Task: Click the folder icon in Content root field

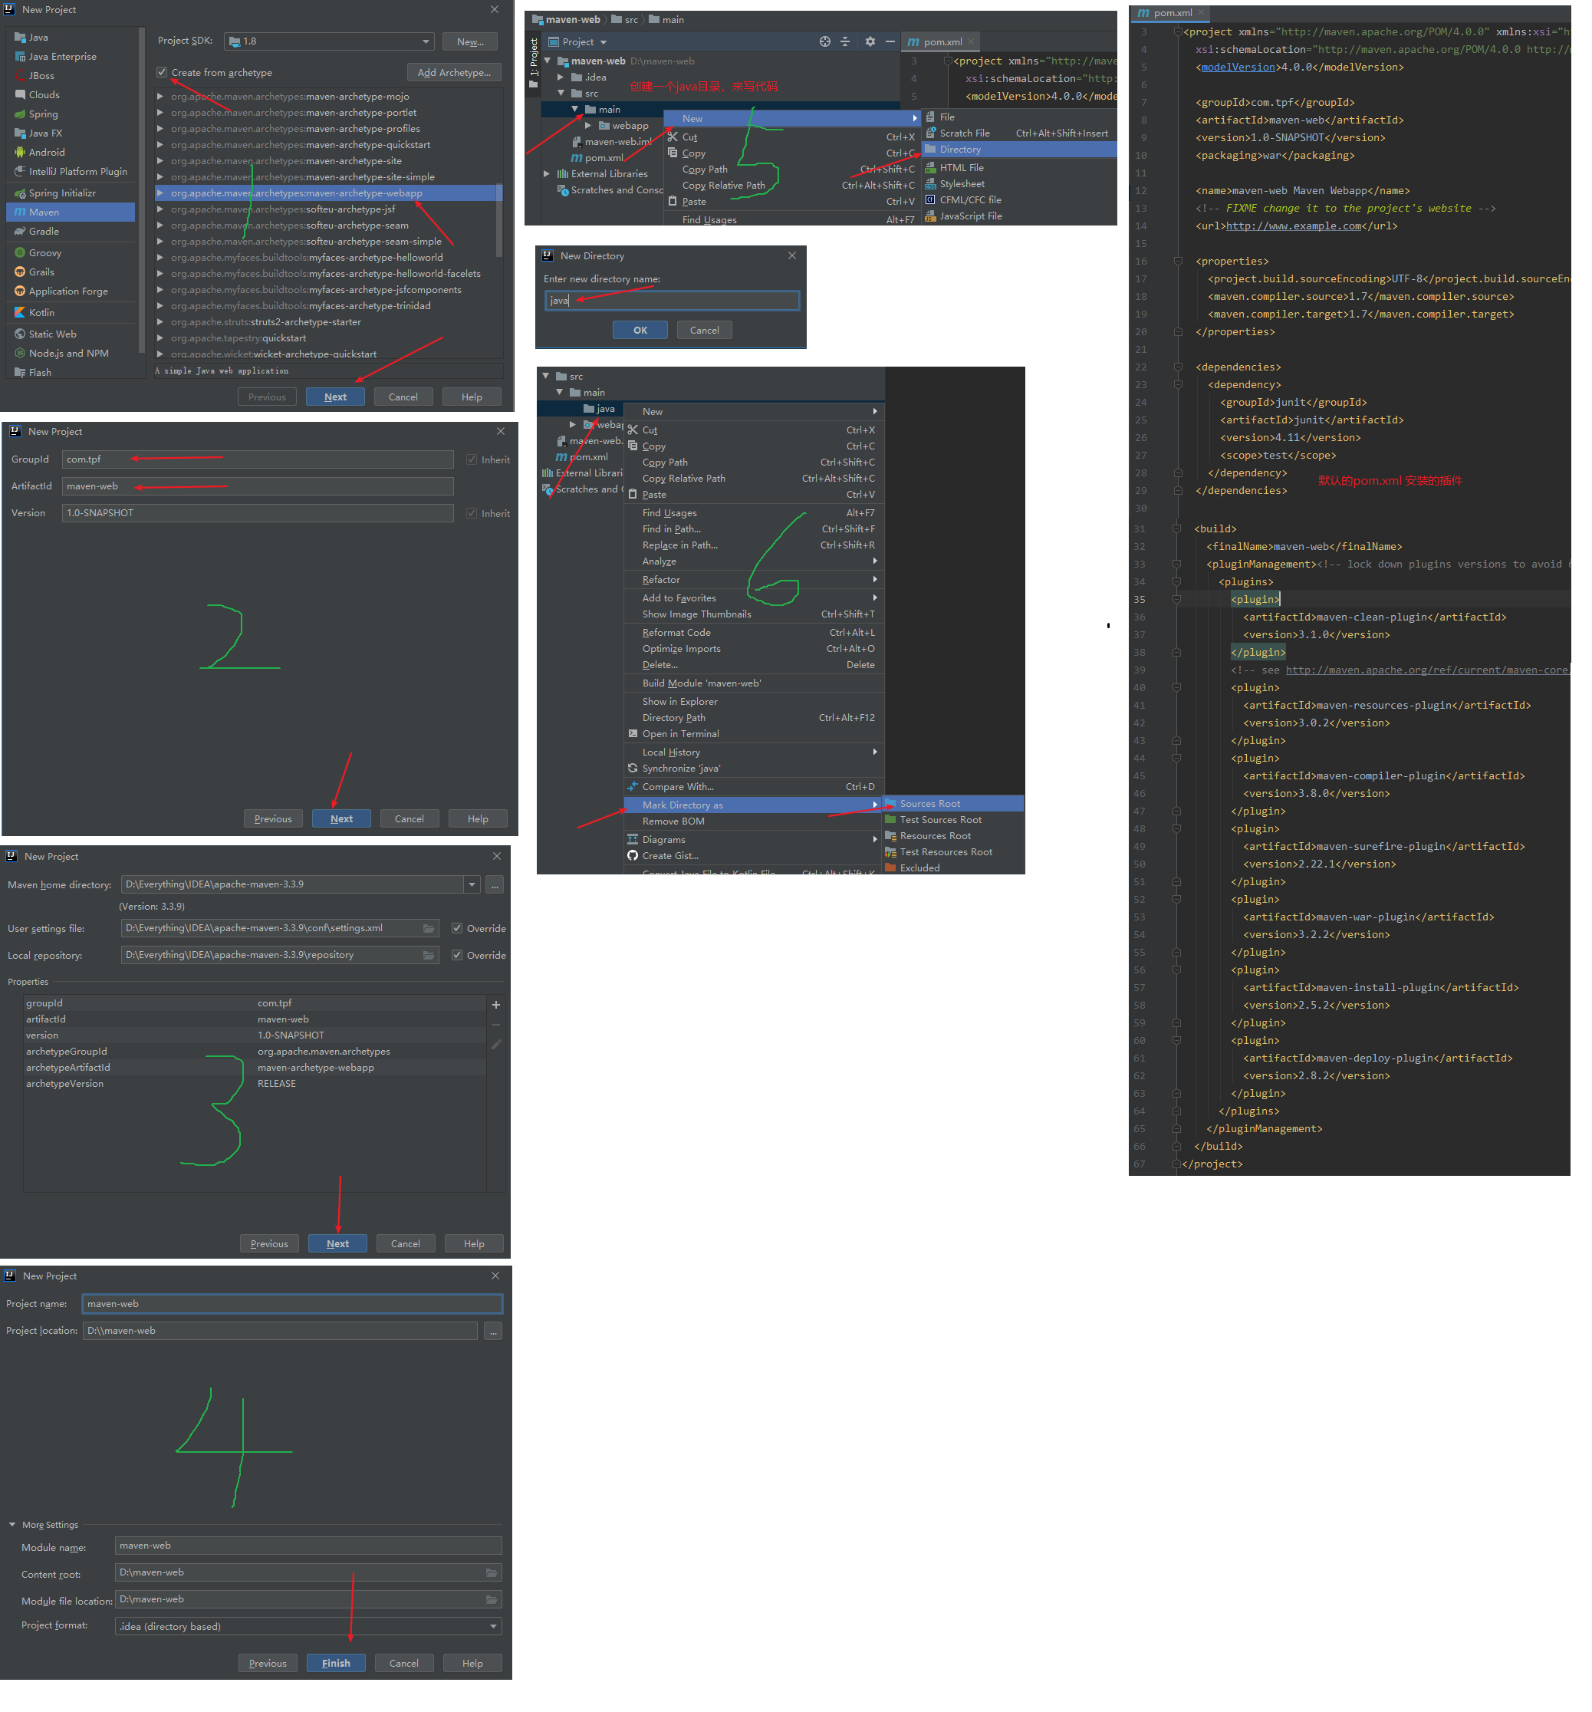Action: (x=492, y=1572)
